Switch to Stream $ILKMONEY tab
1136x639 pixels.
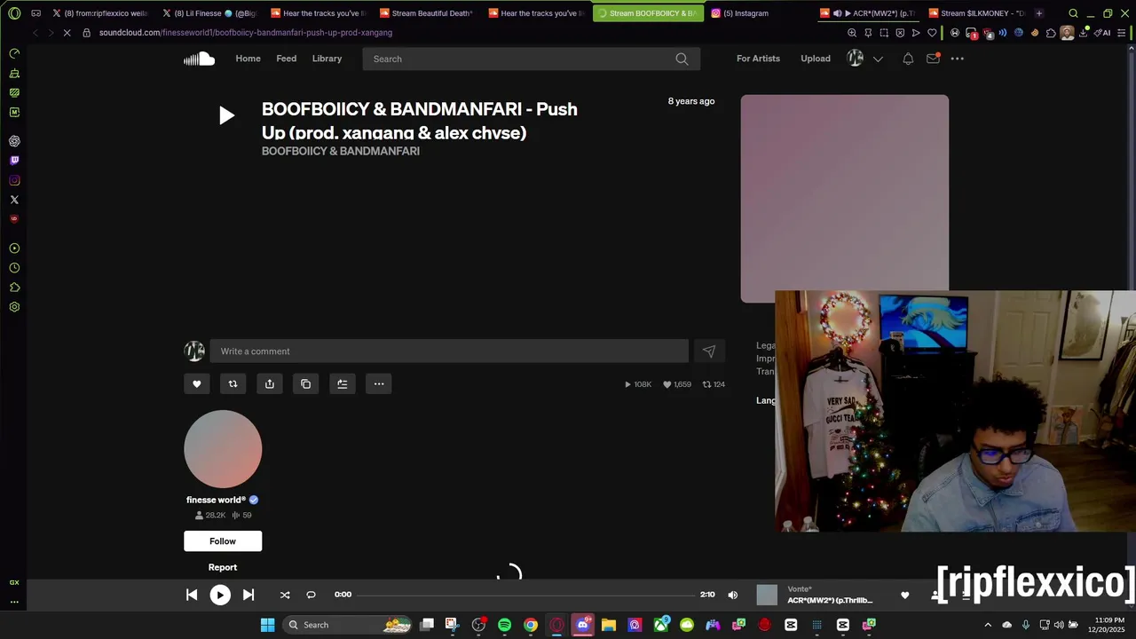pyautogui.click(x=976, y=13)
